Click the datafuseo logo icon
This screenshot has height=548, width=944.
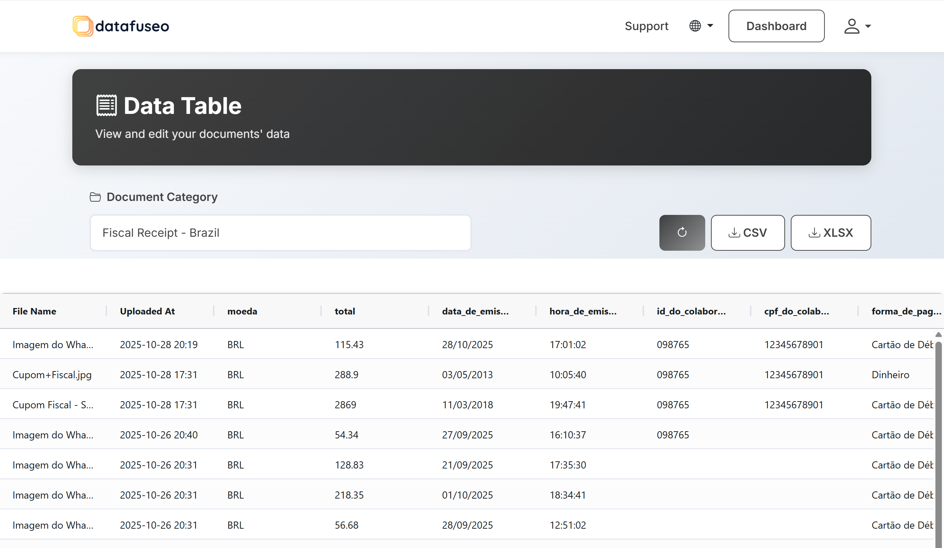click(83, 26)
